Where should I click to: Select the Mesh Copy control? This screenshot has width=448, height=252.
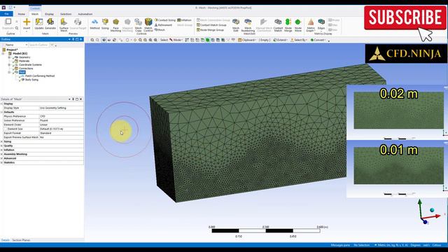pyautogui.click(x=139, y=25)
